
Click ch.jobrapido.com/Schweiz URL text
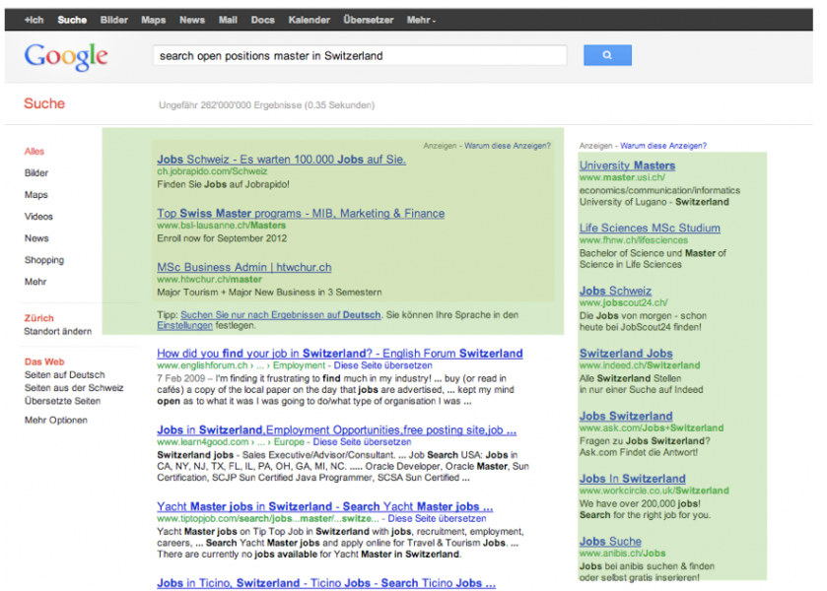(212, 171)
